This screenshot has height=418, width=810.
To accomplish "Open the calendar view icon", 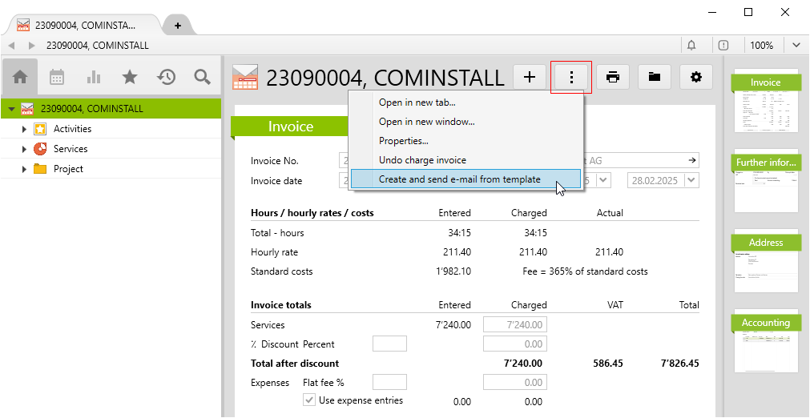I will tap(57, 77).
